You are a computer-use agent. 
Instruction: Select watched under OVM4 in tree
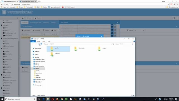click(38, 77)
